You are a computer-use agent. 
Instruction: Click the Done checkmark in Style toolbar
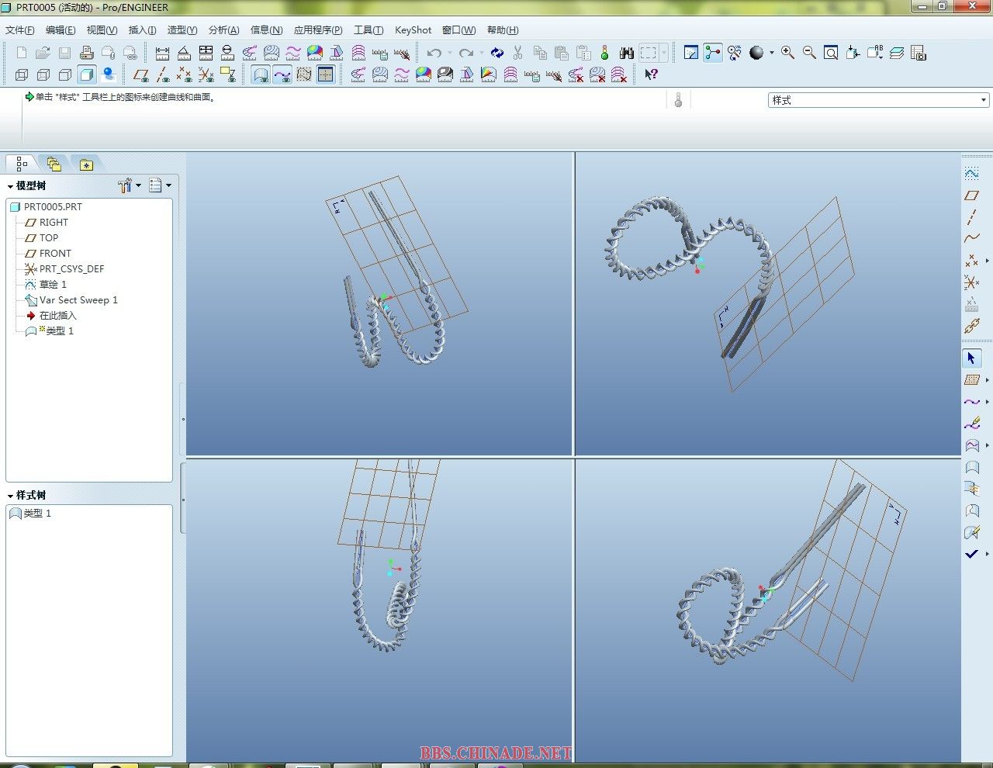[971, 554]
